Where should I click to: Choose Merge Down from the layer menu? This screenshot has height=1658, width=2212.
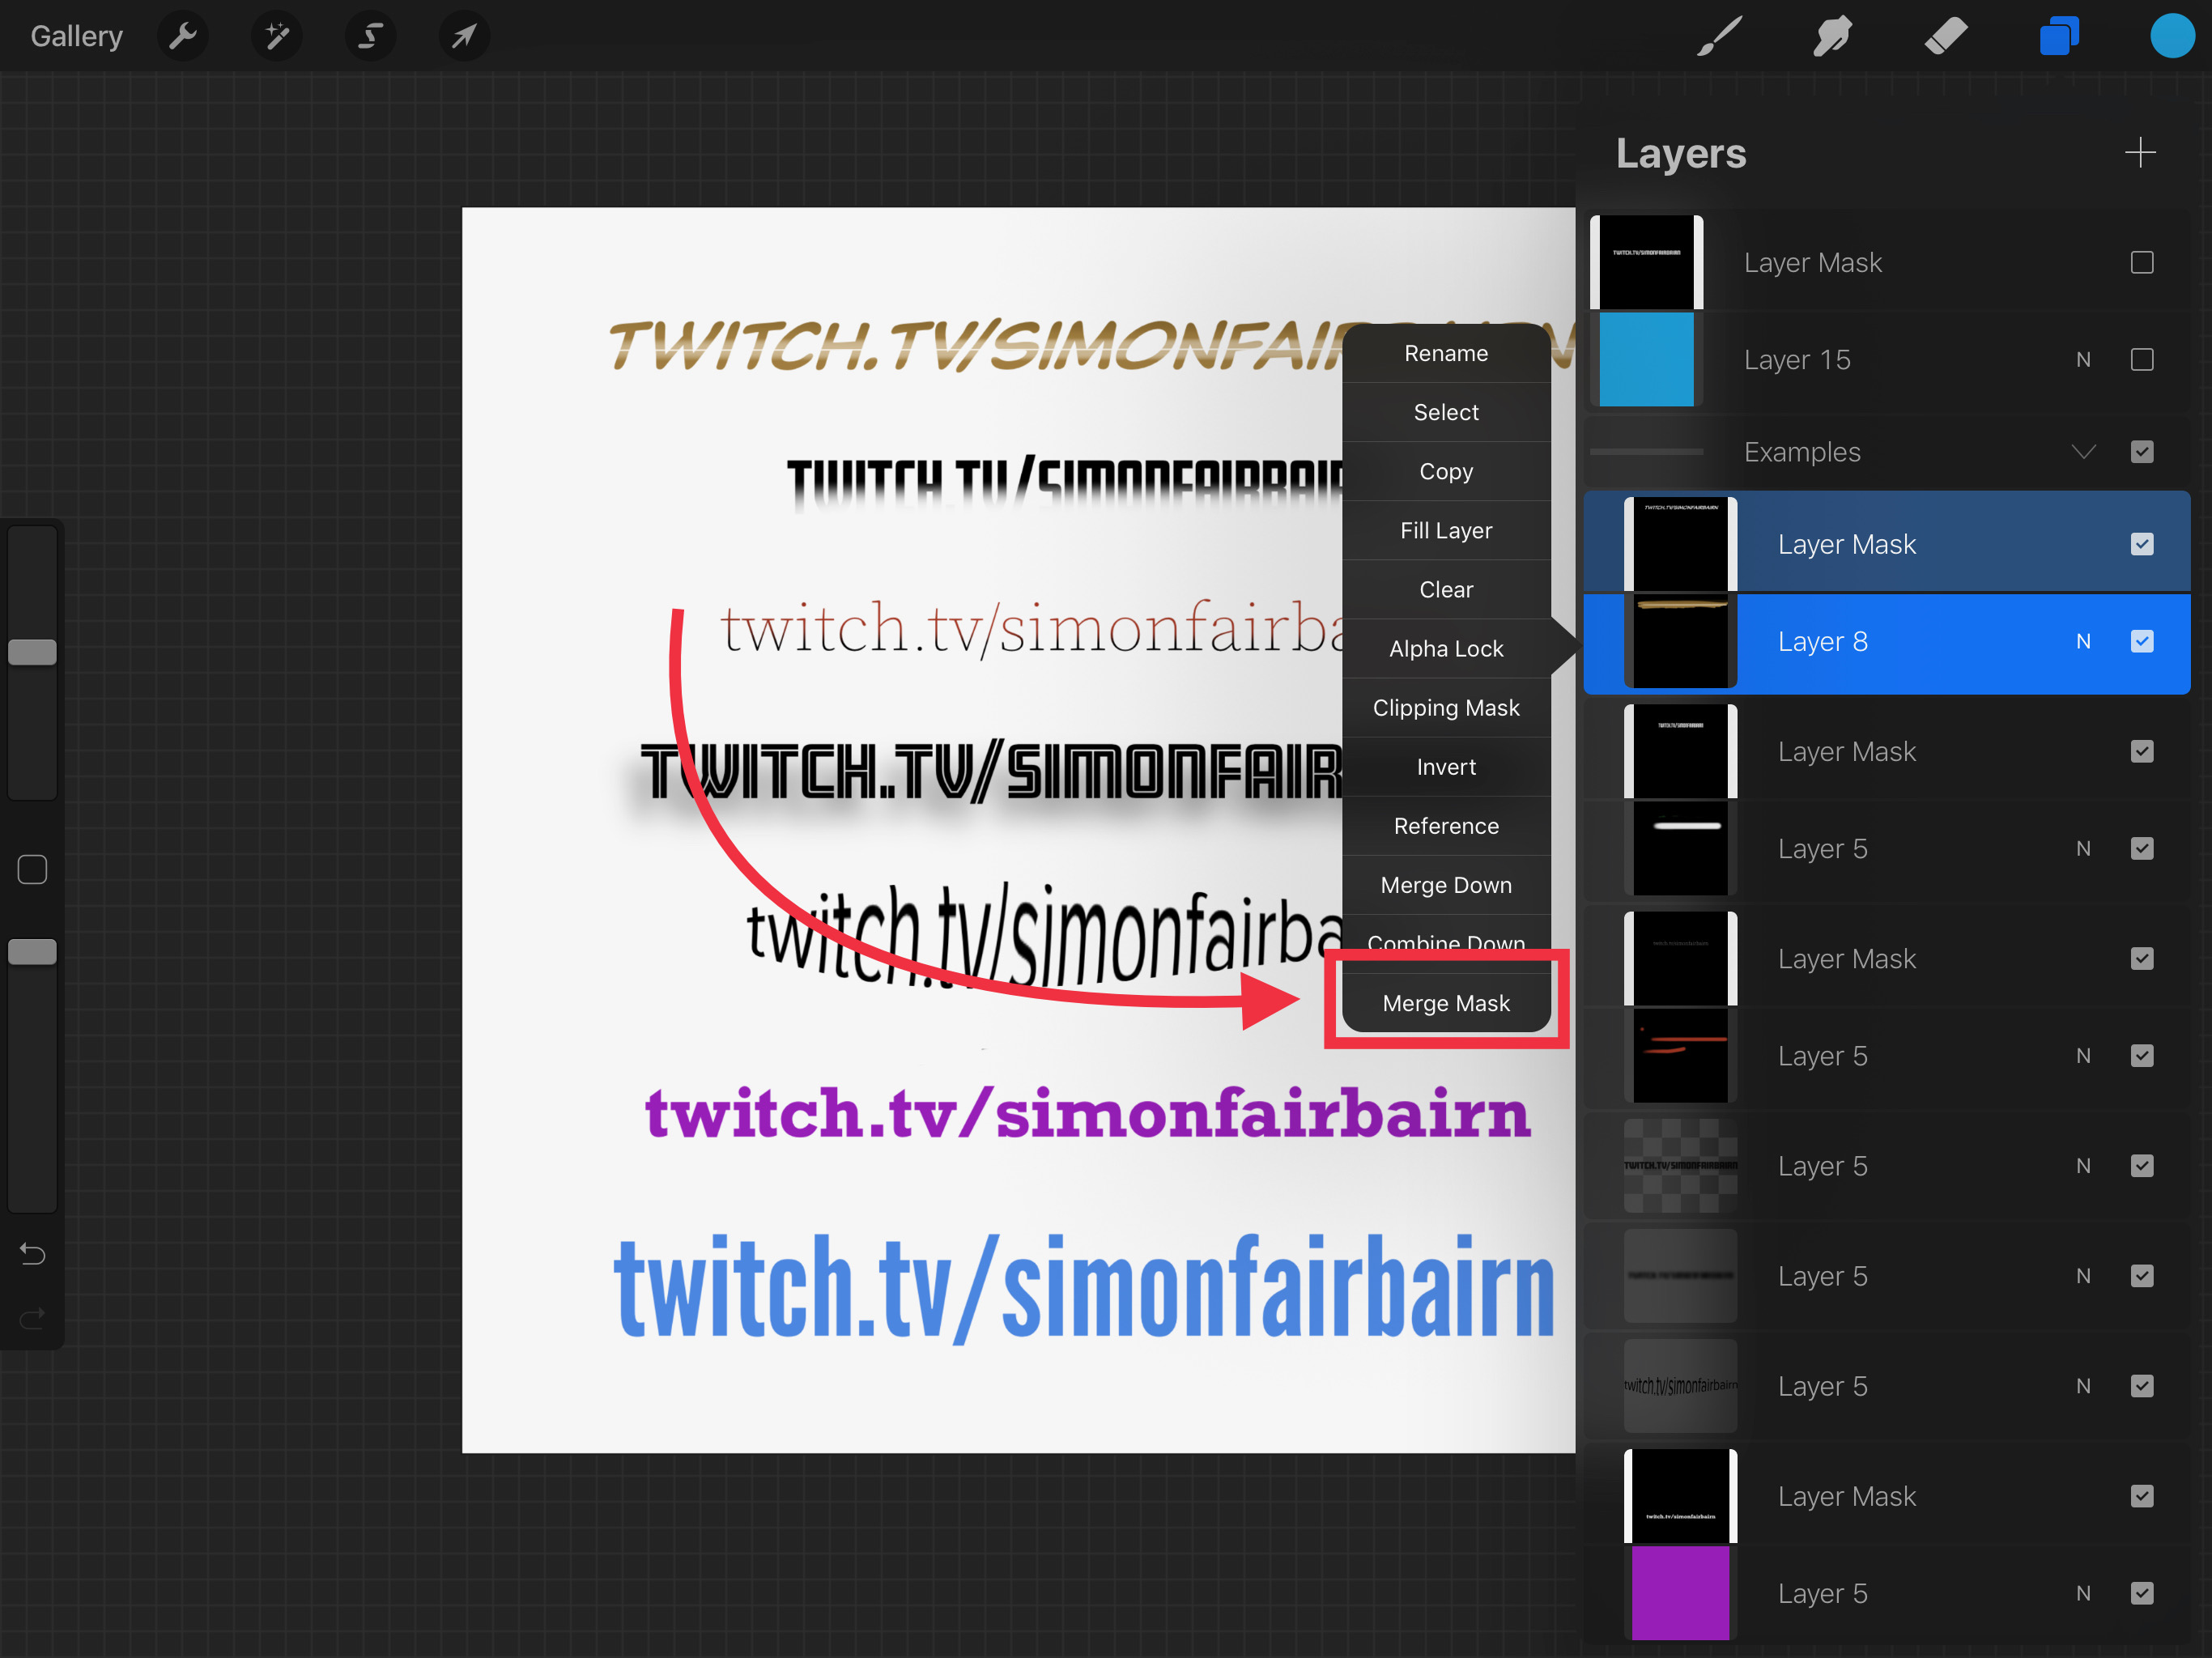click(x=1446, y=884)
